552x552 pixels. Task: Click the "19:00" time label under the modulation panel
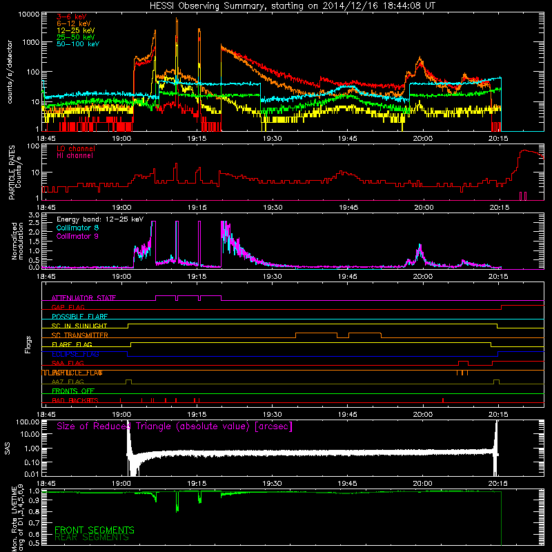[121, 277]
